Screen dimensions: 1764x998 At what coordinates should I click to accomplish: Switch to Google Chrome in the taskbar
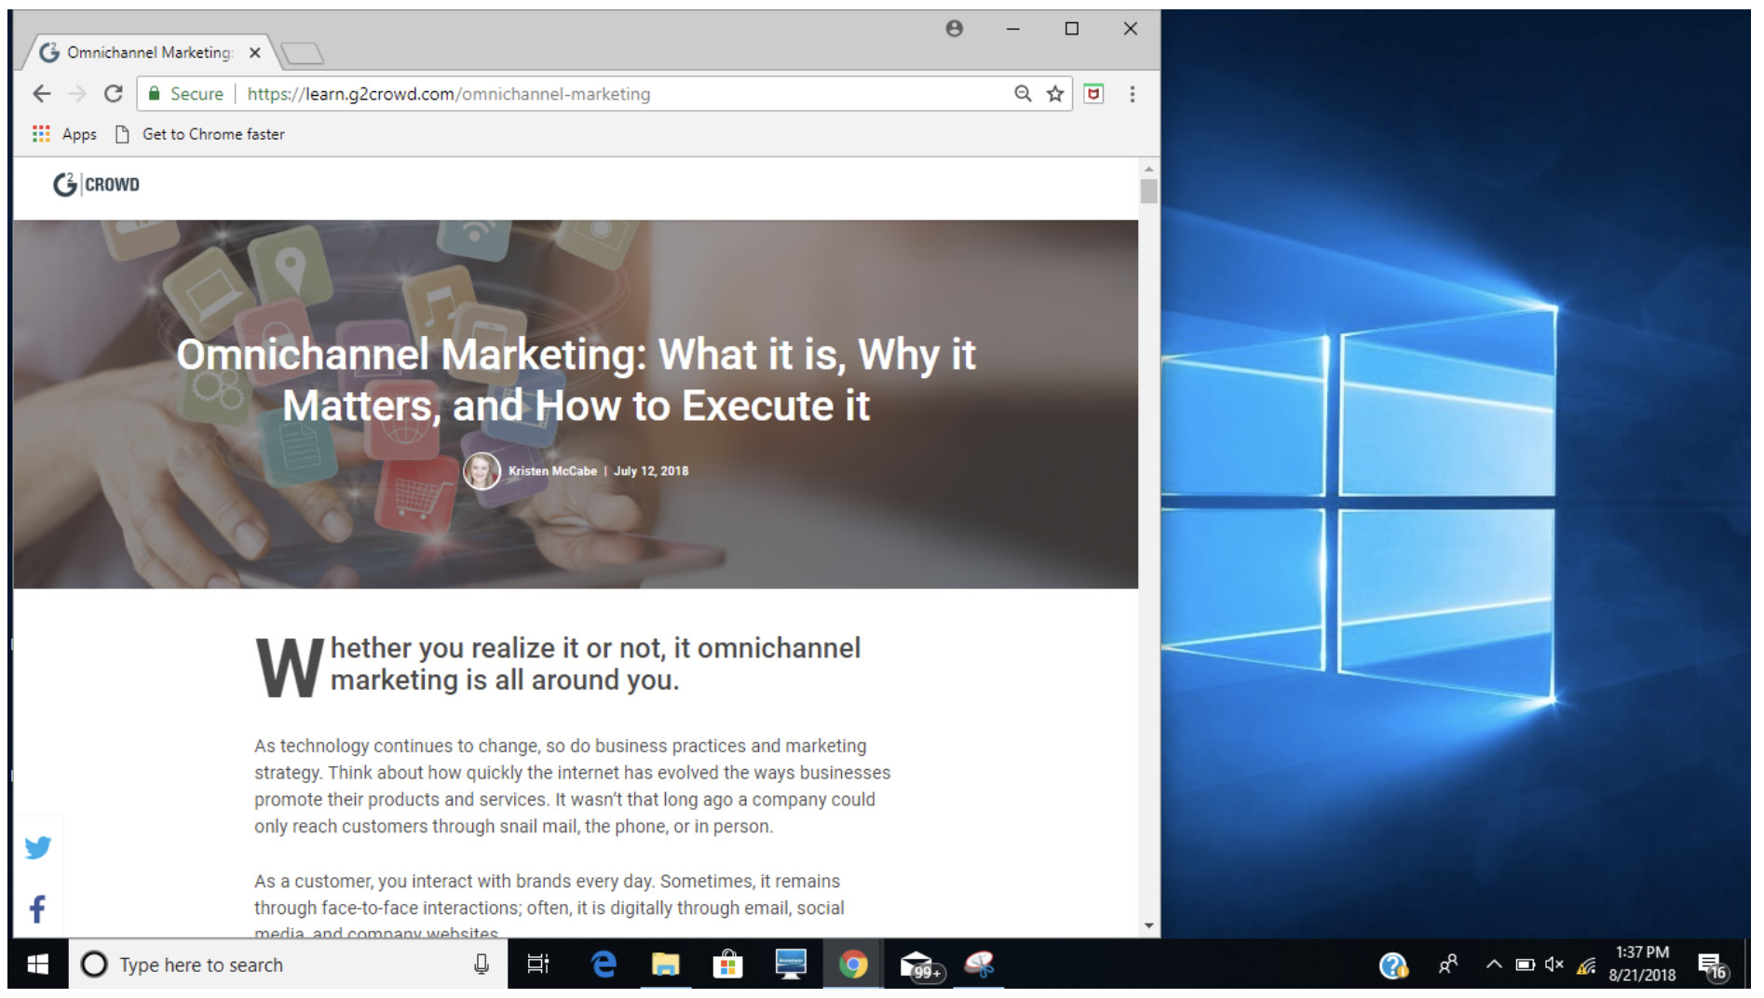pos(853,964)
